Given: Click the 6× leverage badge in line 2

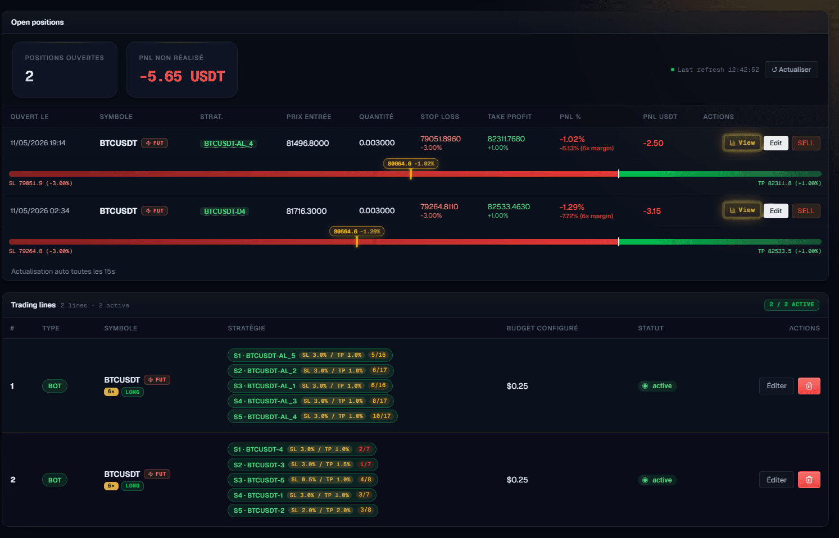Looking at the screenshot, I should pyautogui.click(x=111, y=486).
